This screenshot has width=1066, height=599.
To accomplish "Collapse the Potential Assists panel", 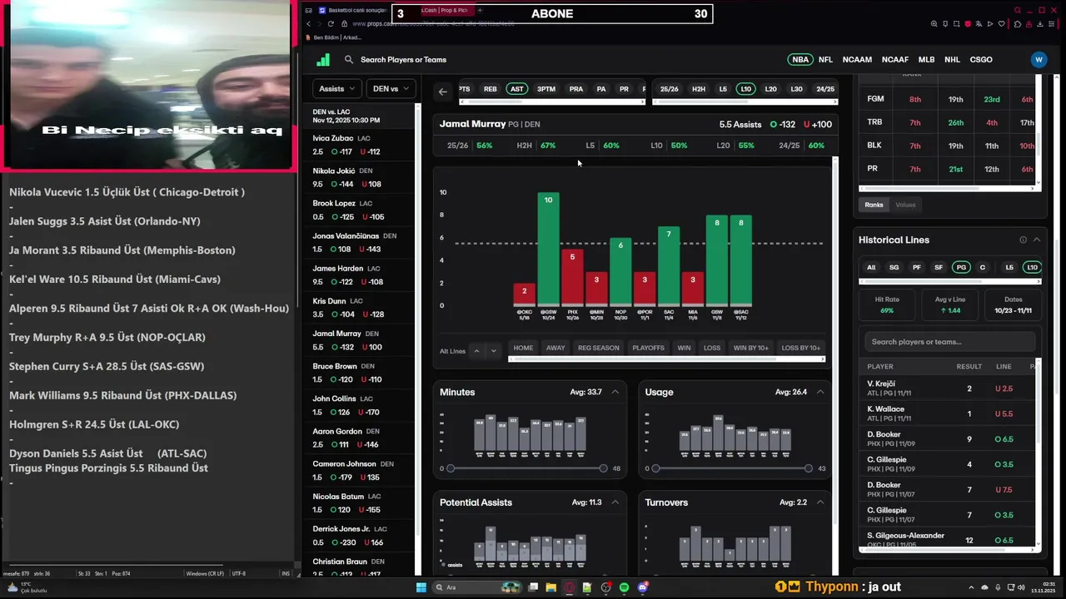I will (x=615, y=502).
